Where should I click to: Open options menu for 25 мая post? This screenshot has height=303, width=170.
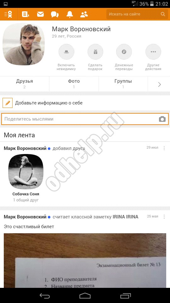pyautogui.click(x=164, y=217)
